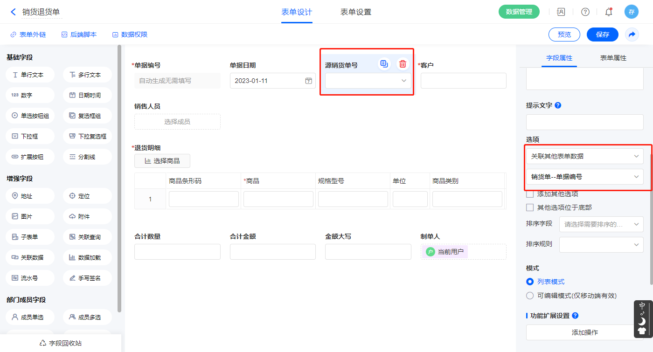The width and height of the screenshot is (653, 352).
Task: Switch to the 表单属性 tab
Action: coord(613,58)
